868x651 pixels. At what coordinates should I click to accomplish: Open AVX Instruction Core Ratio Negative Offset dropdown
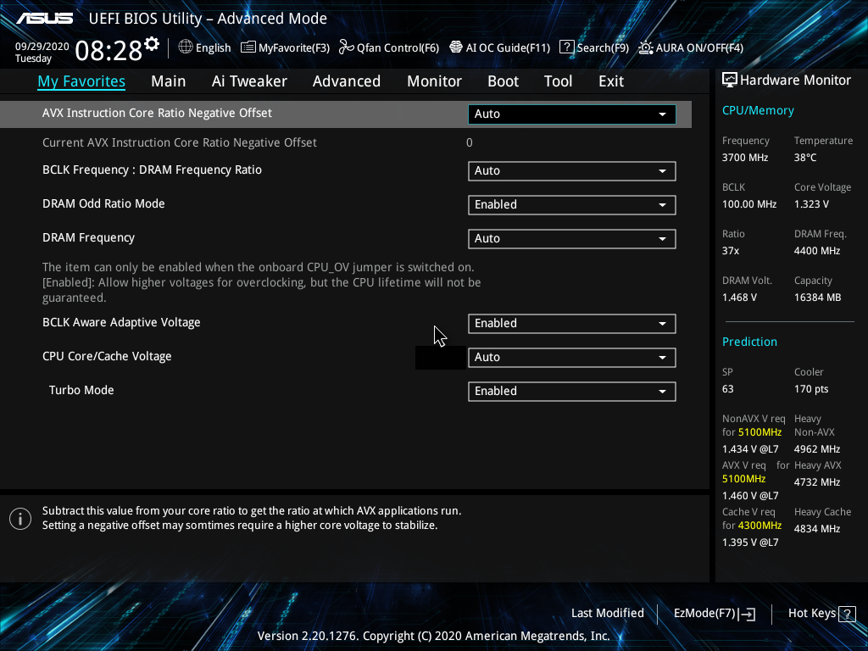coord(572,114)
